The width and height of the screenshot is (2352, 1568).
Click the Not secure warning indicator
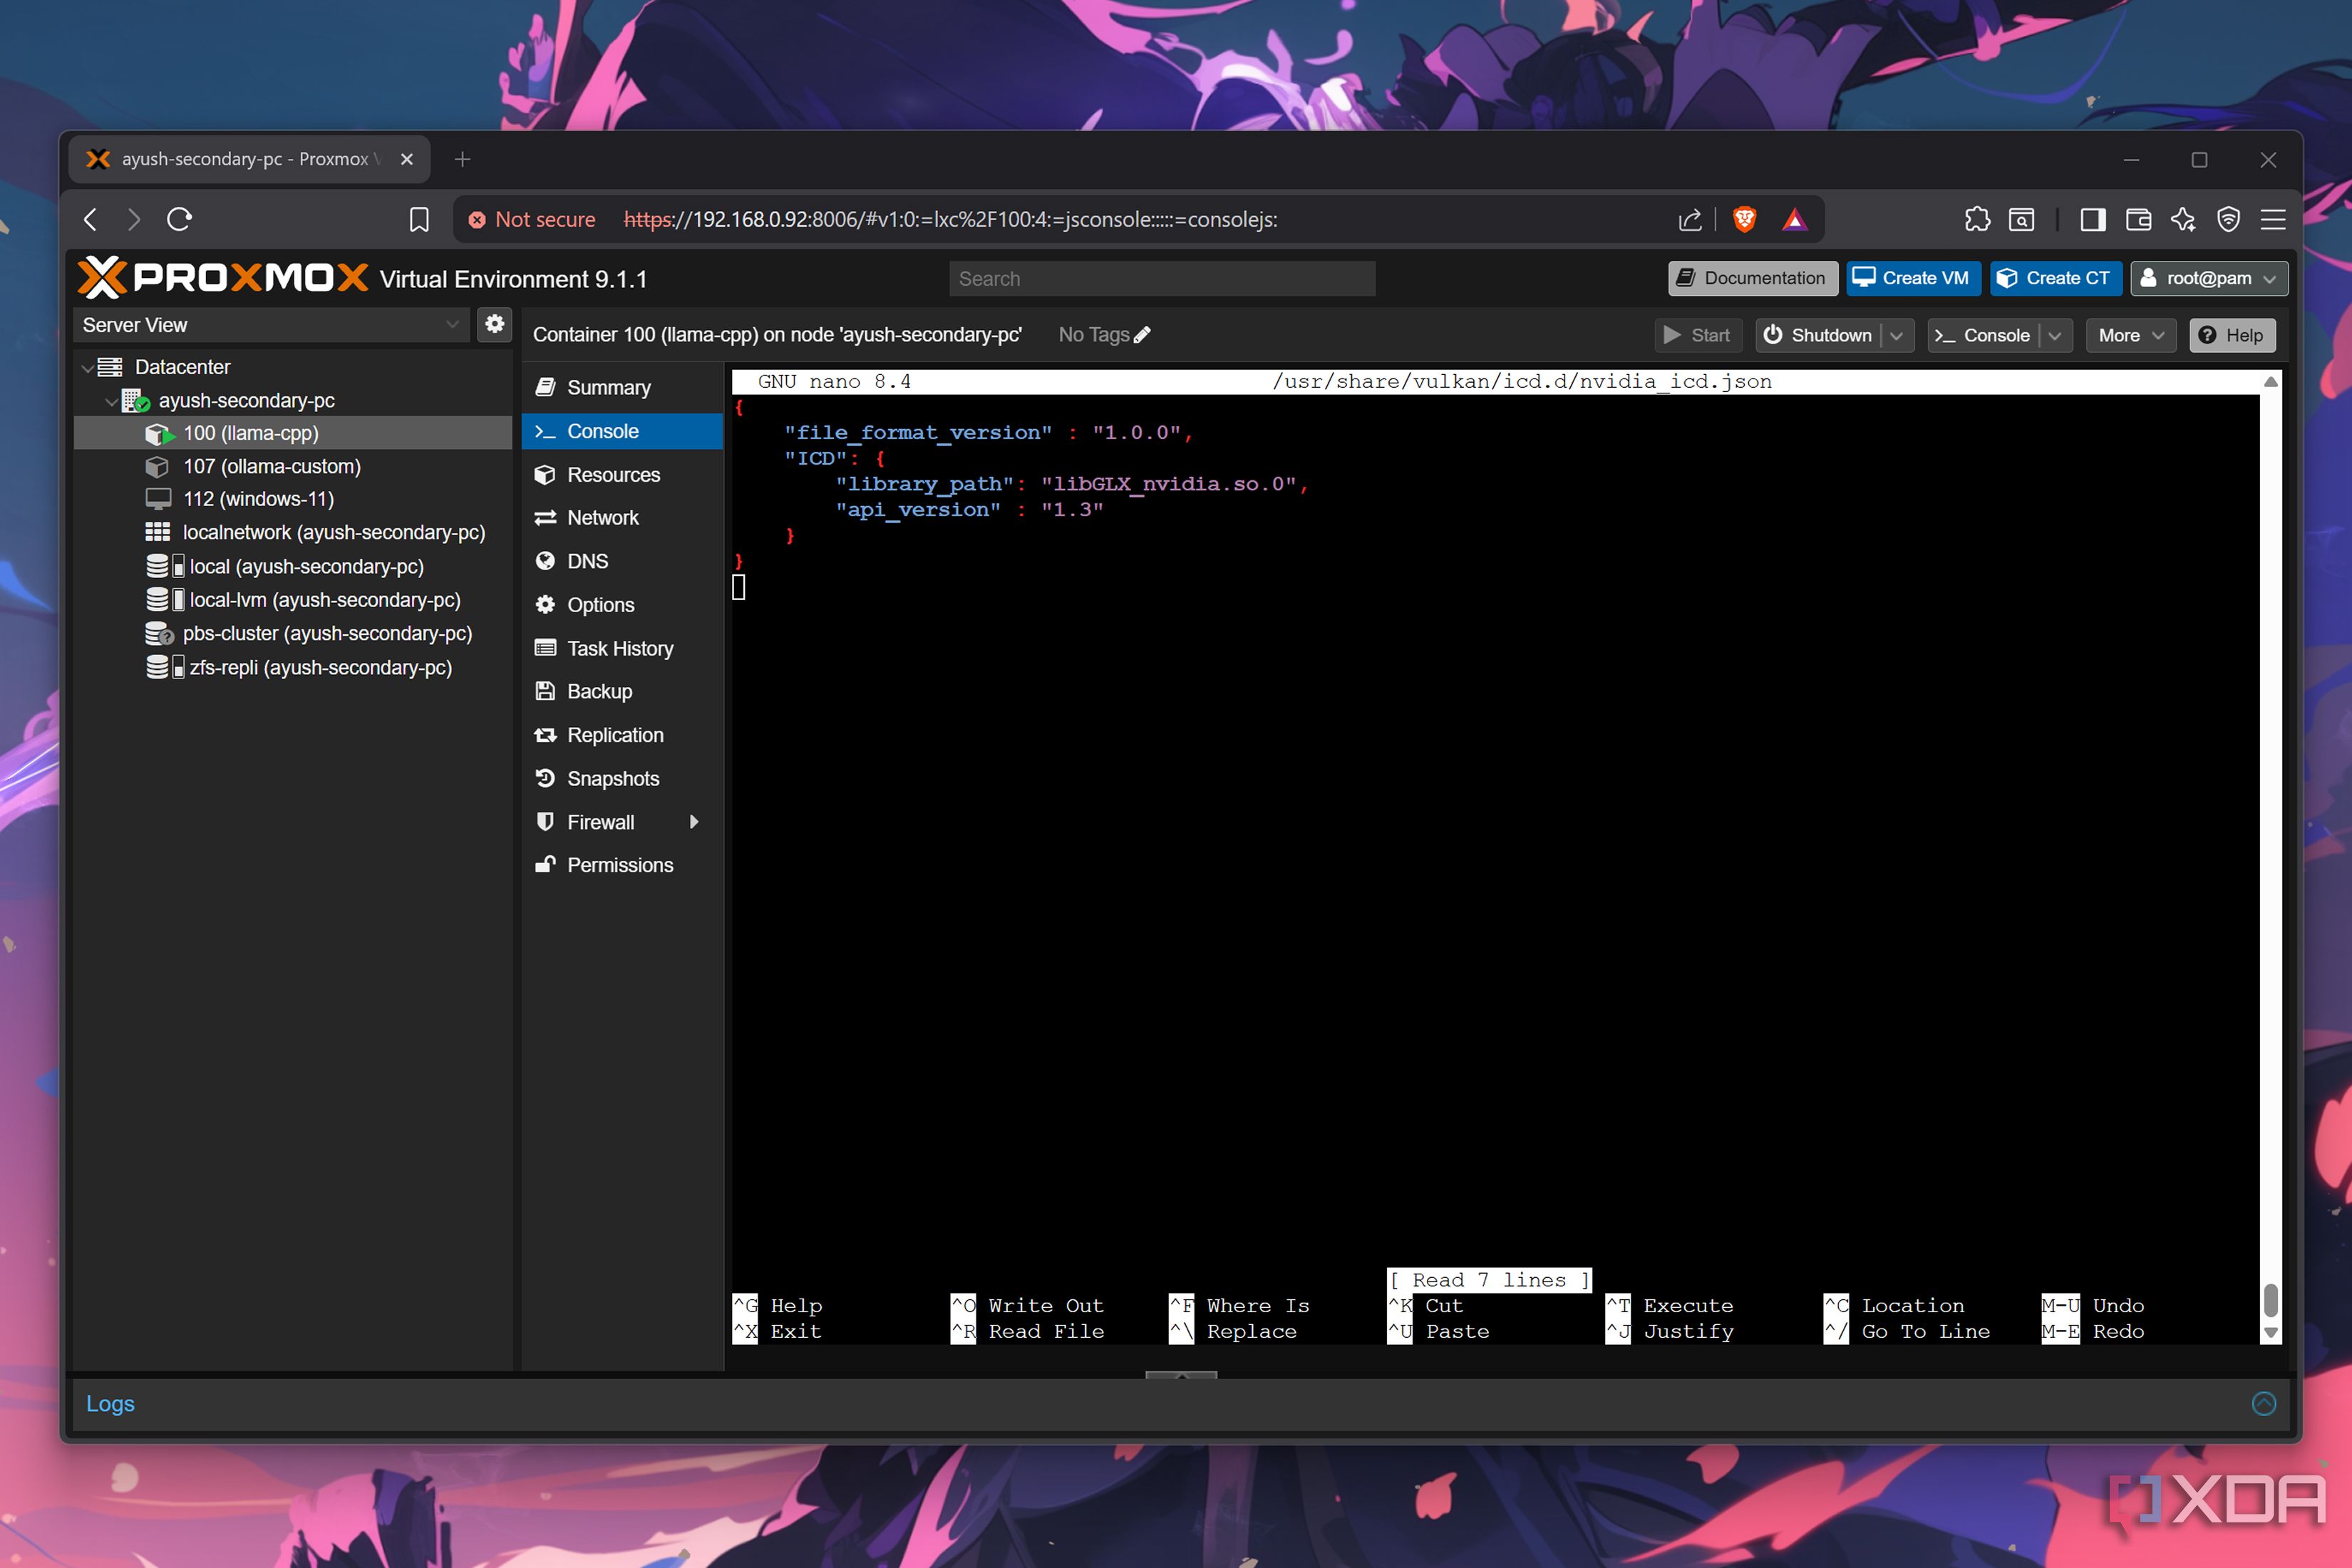532,219
